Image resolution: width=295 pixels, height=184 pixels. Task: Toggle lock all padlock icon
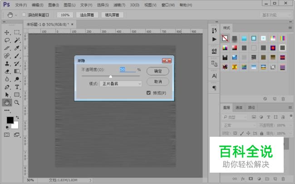[x=262, y=133]
